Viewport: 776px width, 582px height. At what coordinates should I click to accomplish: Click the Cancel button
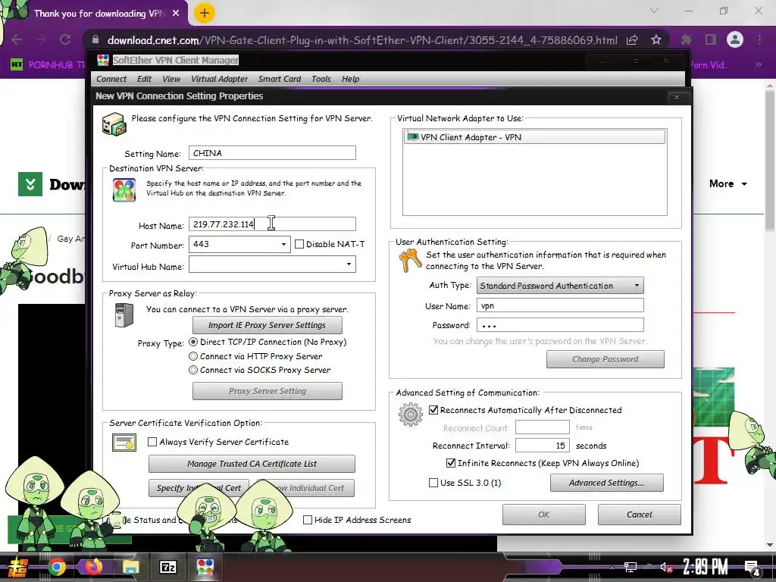click(x=640, y=515)
